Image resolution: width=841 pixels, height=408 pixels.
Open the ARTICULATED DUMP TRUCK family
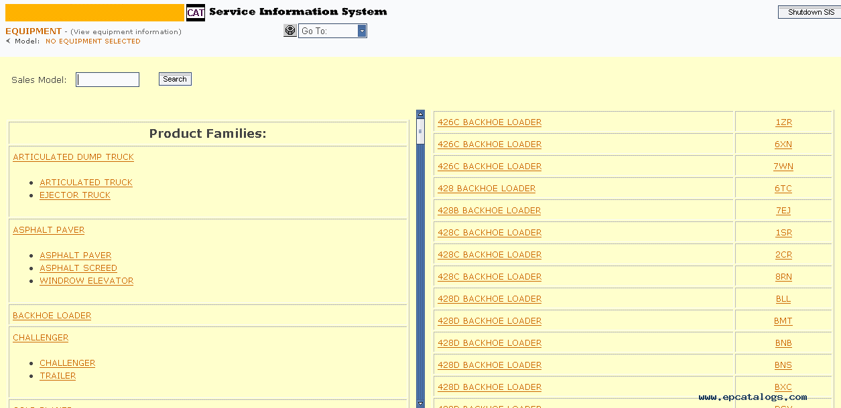click(x=73, y=157)
